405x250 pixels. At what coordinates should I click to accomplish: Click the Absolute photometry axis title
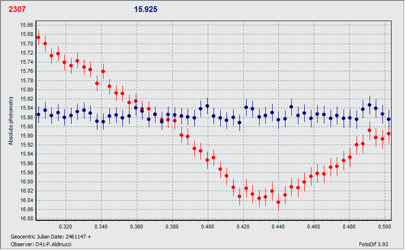[x=11, y=121]
